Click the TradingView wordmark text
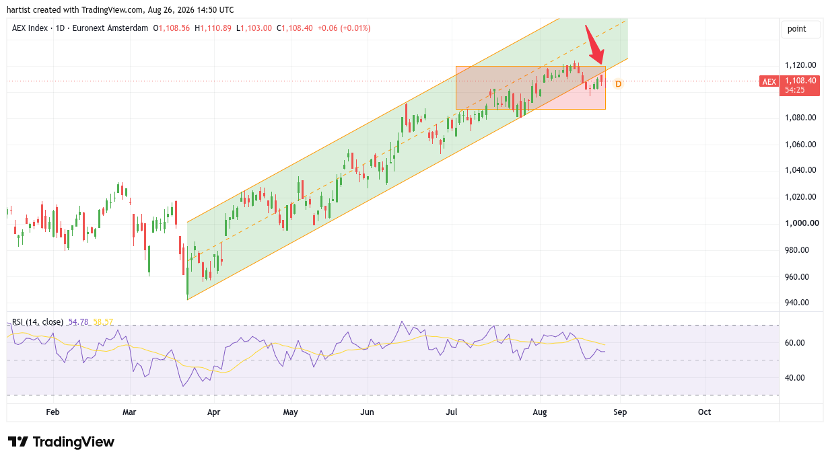 tap(73, 442)
